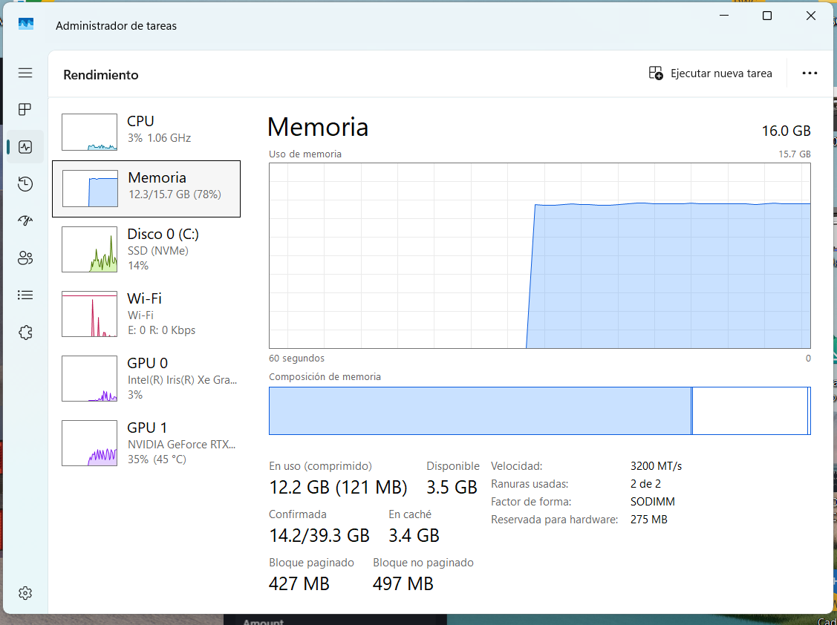Select the Wi-Fi performance item

146,314
